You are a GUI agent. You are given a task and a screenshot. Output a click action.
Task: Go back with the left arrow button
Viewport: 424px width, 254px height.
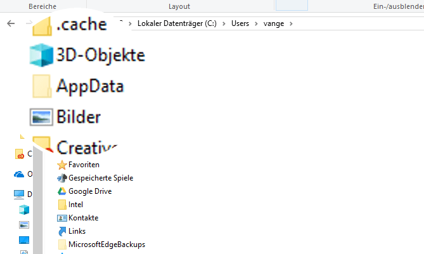11,23
